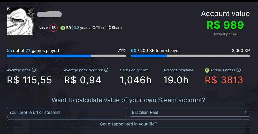Click the currency dropdown arrows

tap(246, 112)
